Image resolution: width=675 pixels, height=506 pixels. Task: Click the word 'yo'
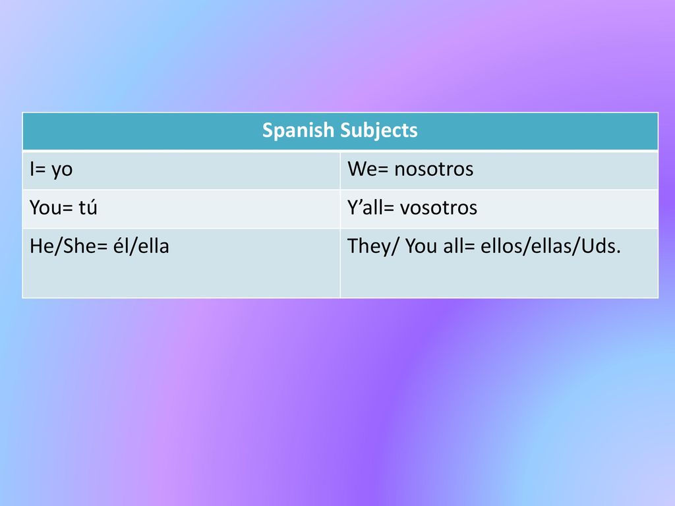(x=62, y=171)
